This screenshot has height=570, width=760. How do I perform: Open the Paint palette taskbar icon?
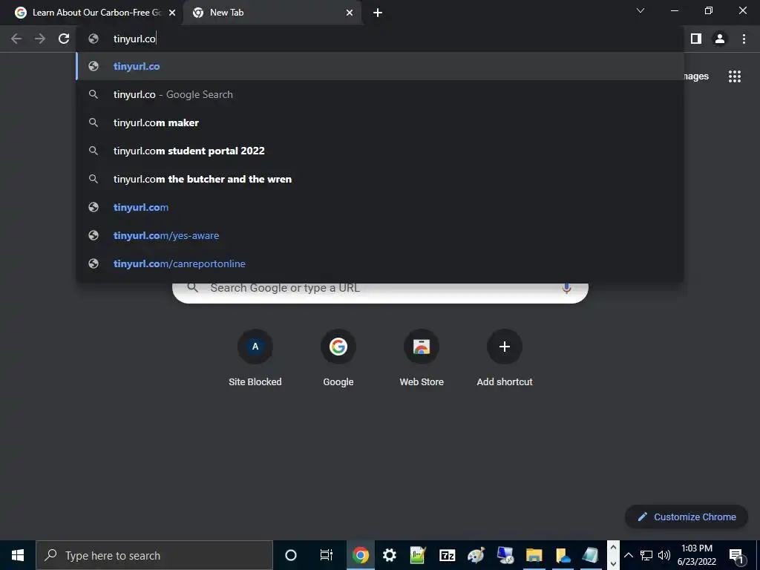coord(476,555)
